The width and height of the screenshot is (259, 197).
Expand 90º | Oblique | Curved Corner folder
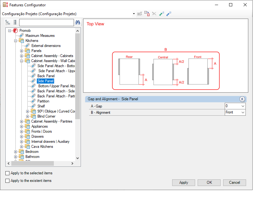click(28, 111)
